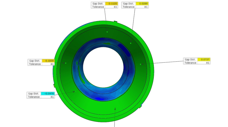228x127 pixels.
Task: Click the cyan -0.0476 gap value cell
Action: pyautogui.click(x=48, y=93)
